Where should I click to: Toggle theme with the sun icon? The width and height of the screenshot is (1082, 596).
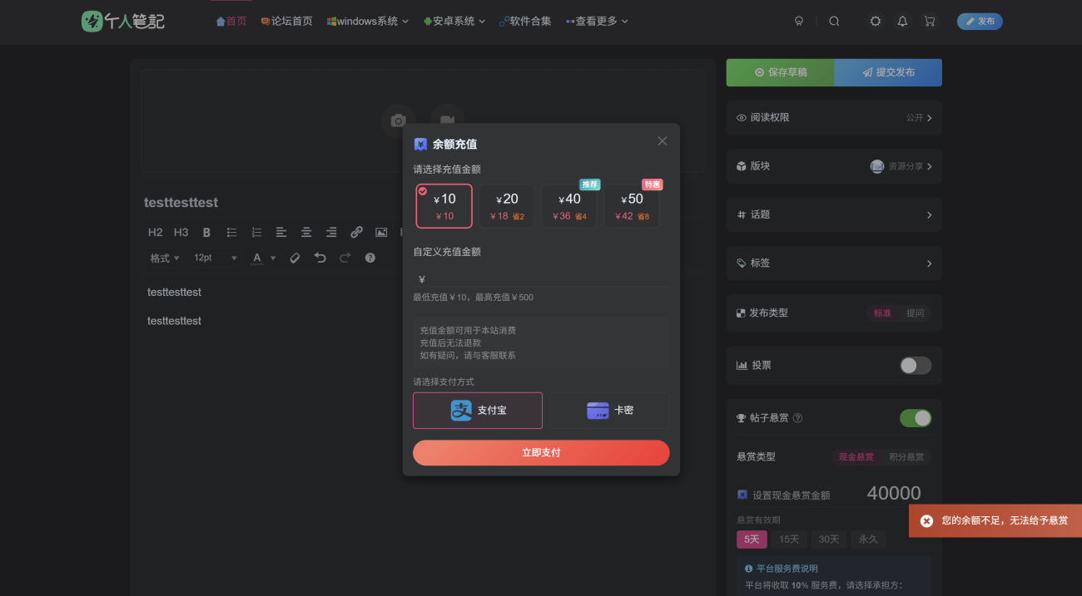(875, 22)
